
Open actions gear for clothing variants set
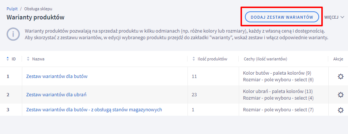tap(340, 95)
